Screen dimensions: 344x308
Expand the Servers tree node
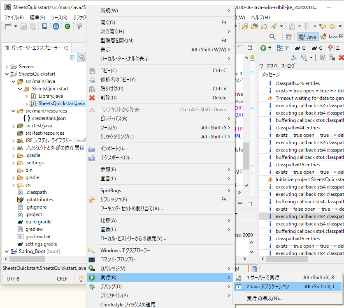(8, 67)
